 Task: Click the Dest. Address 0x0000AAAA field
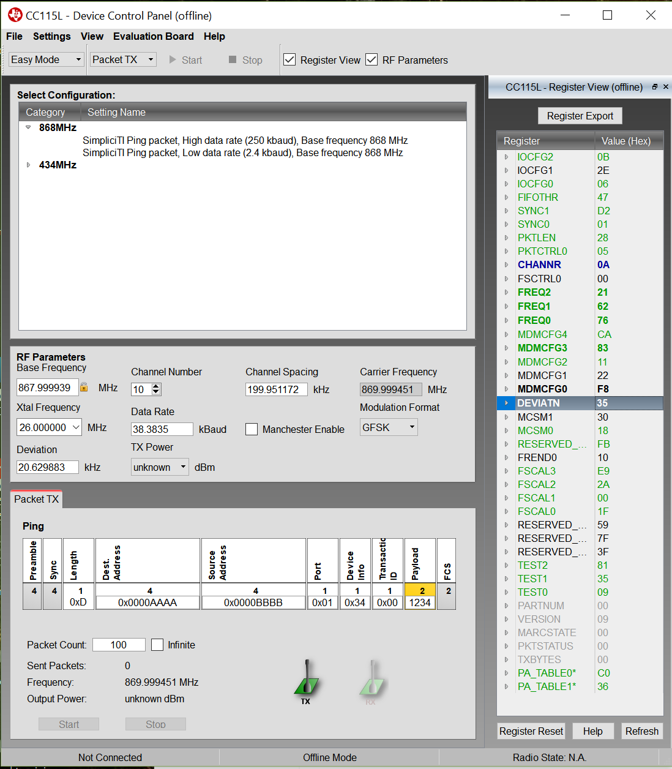(147, 602)
